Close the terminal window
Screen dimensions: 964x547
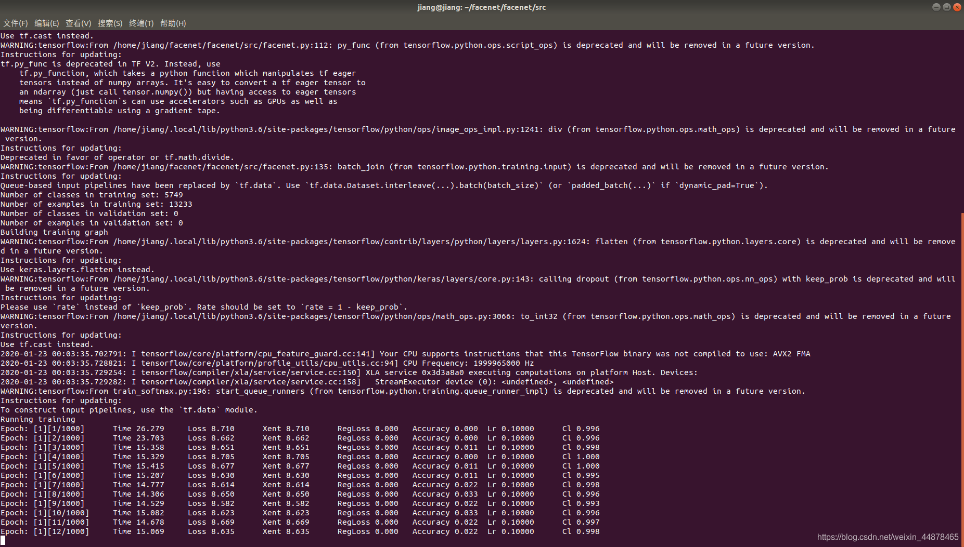point(957,7)
